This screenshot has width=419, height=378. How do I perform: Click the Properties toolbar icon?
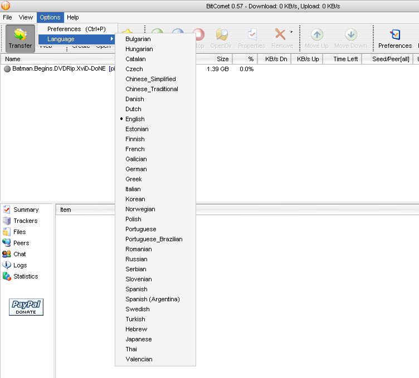pyautogui.click(x=252, y=35)
